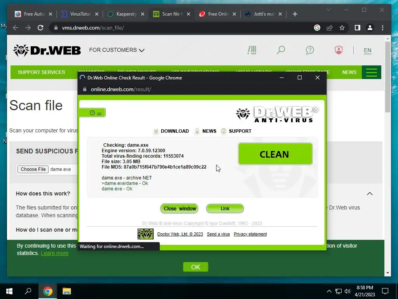Toggle Chrome side panel icon
The width and height of the screenshot is (398, 299).
[x=358, y=28]
